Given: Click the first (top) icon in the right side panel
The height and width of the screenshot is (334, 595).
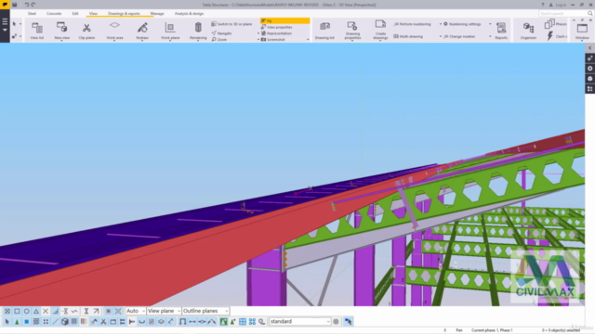Looking at the screenshot, I should (x=589, y=58).
